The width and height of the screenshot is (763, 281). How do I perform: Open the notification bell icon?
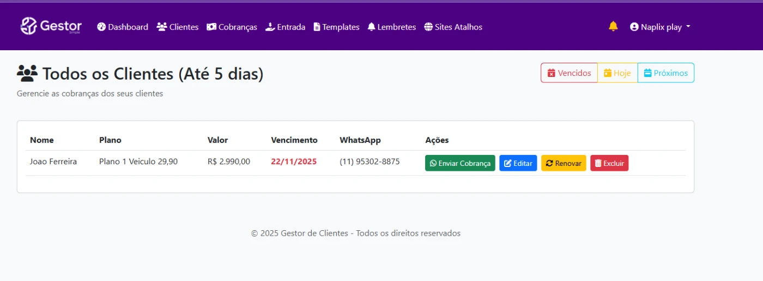coord(613,26)
